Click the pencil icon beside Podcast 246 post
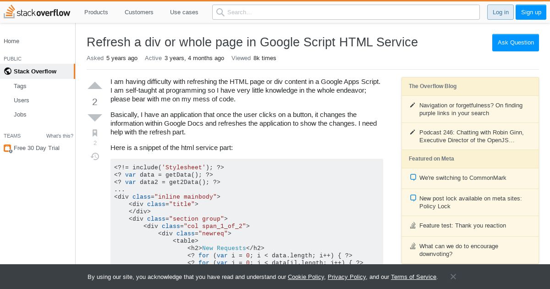Image resolution: width=550 pixels, height=289 pixels. 412,132
